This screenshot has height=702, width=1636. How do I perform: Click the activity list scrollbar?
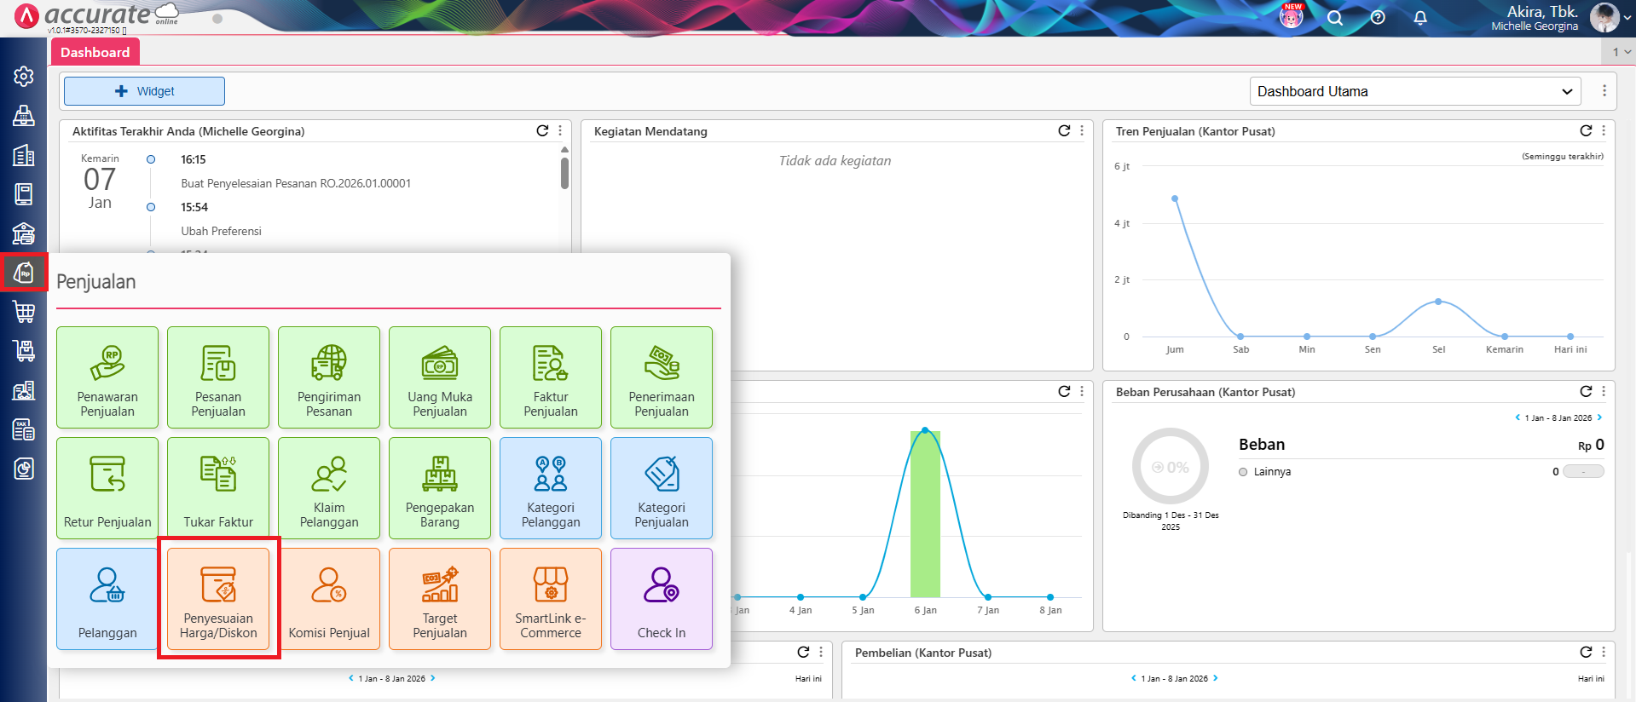point(564,172)
